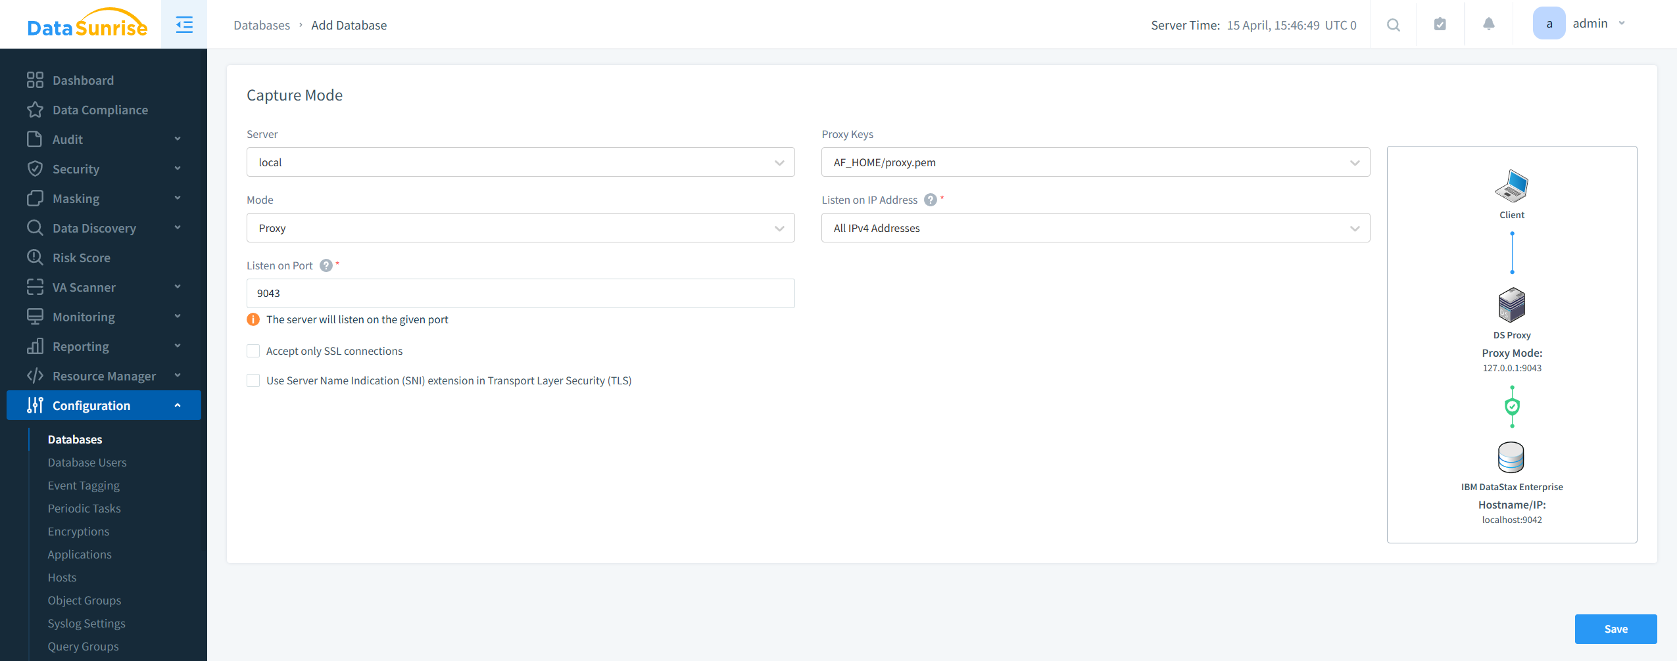Open the Listen on Port help tooltip
The width and height of the screenshot is (1677, 661).
[326, 265]
